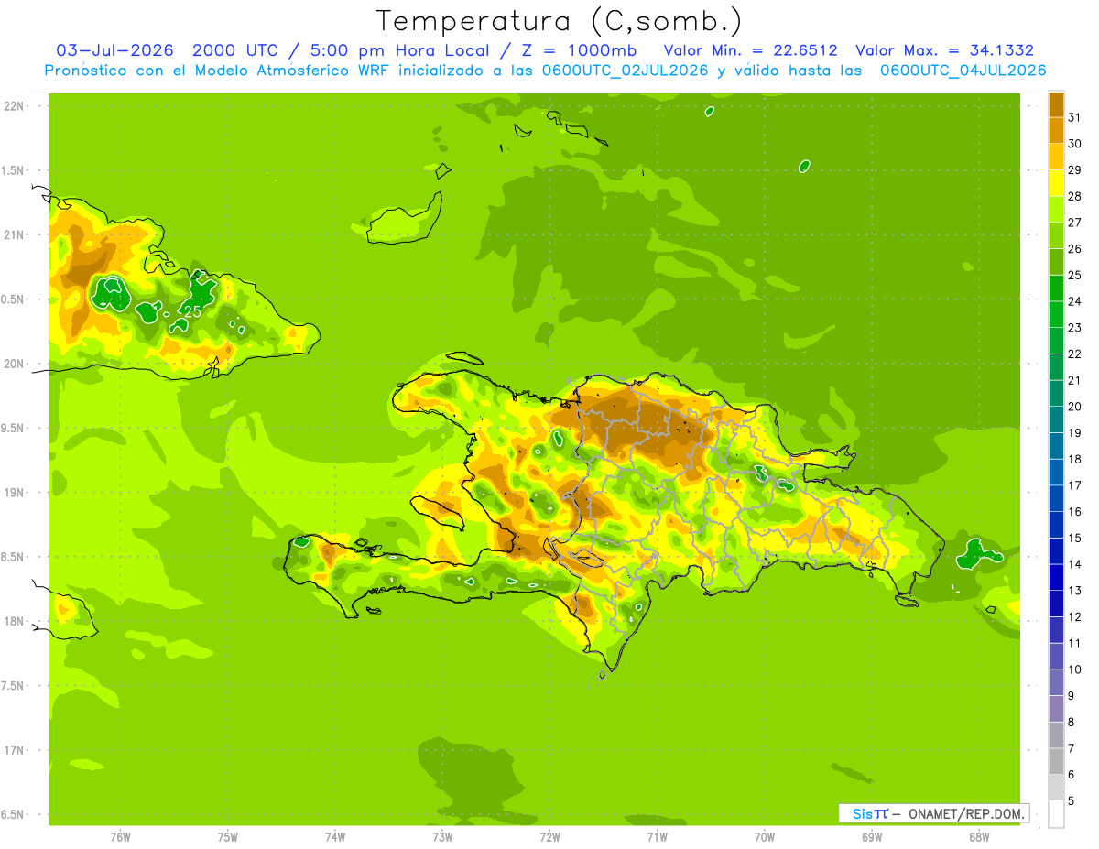Click the "69W" longitude axis label
Viewport: 1099px width, 849px height.
point(871,837)
